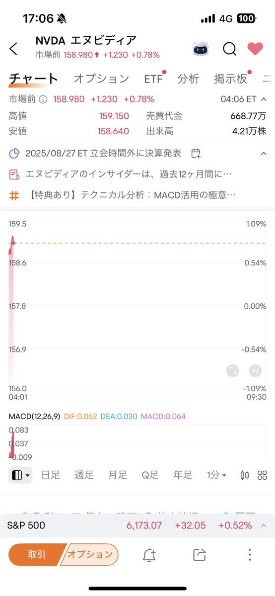Open the four-square grid layout icon
The width and height of the screenshot is (275, 596).
click(262, 475)
